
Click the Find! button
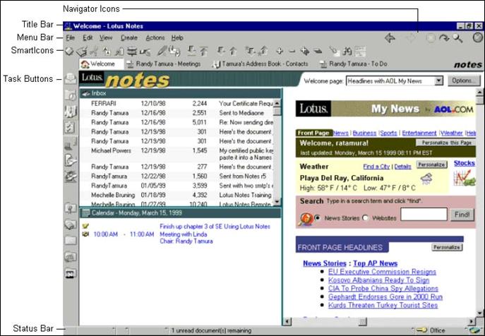point(462,214)
